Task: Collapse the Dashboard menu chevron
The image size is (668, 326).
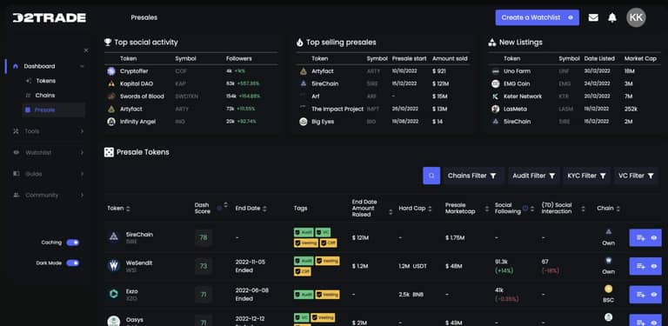Action: [x=83, y=66]
